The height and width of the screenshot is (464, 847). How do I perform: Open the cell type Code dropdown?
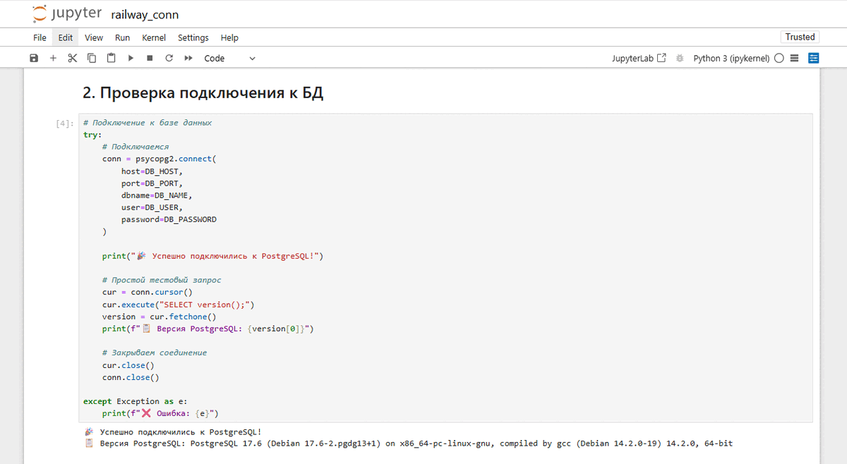[x=230, y=58]
